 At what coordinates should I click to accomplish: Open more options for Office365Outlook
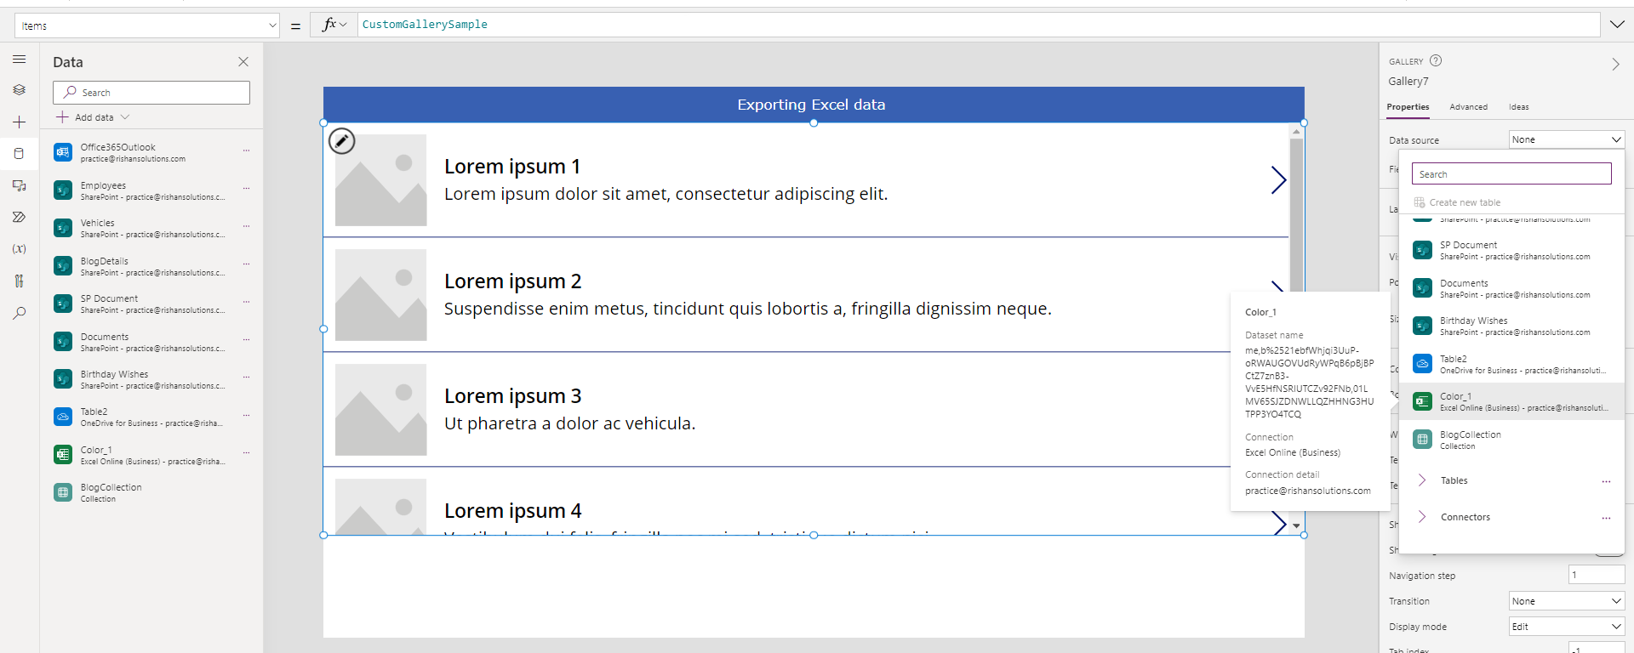(246, 150)
